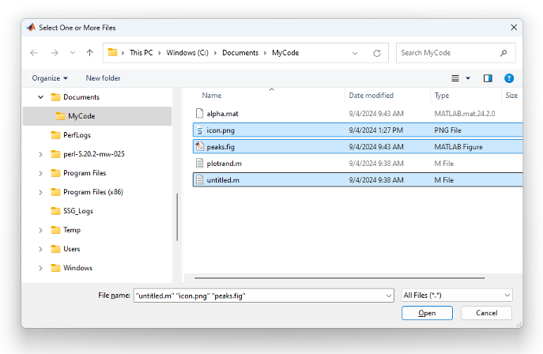Click the icon.png file icon
Screen dimensions: 543x354
pyautogui.click(x=199, y=130)
